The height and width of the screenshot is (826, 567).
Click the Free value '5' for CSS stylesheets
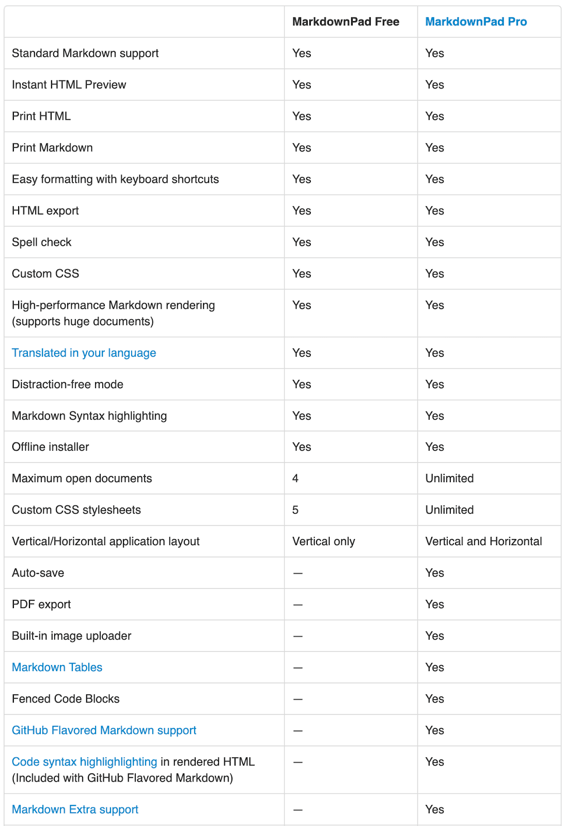tap(295, 510)
